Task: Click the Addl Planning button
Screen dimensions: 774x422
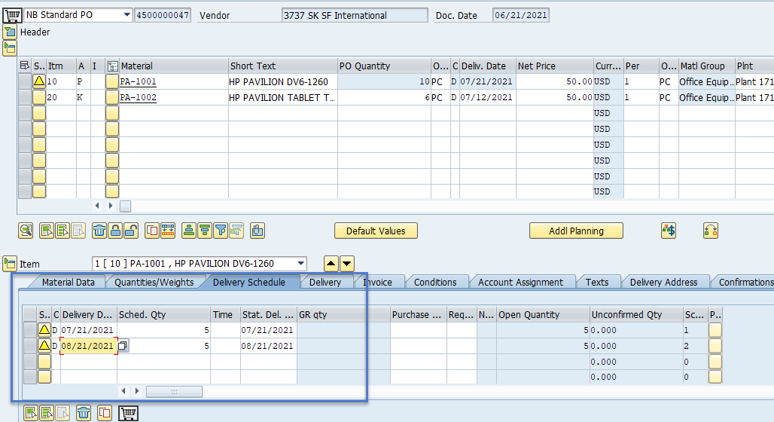Action: coord(576,231)
